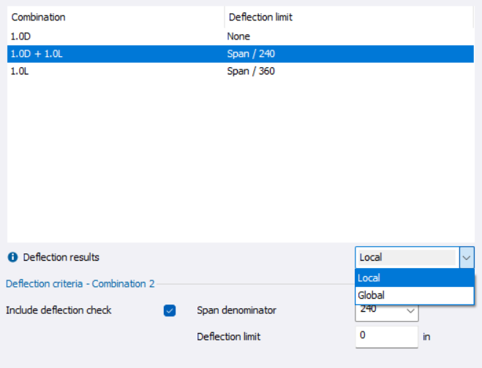Click the Deflection criteria - Combination 2 heading

(80, 283)
